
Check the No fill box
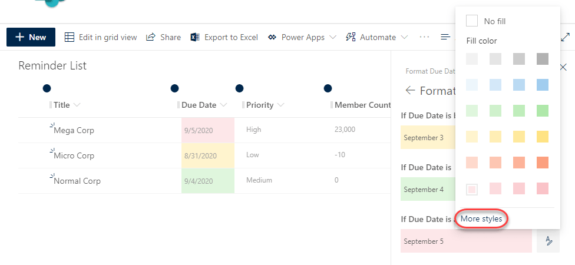[x=472, y=21]
